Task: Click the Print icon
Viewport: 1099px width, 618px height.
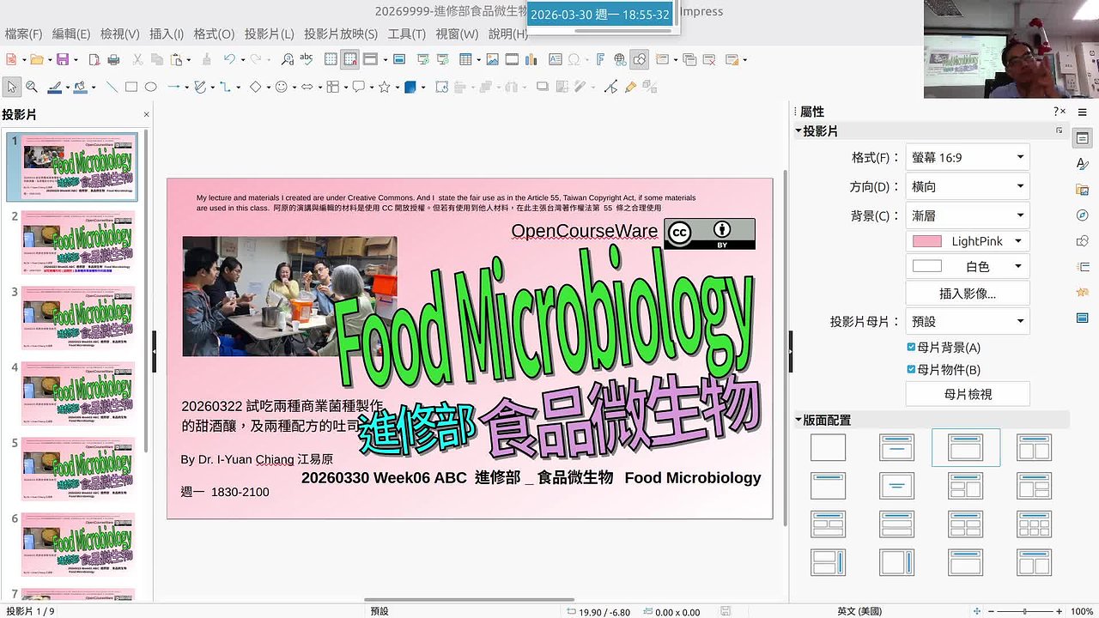Action: click(113, 59)
